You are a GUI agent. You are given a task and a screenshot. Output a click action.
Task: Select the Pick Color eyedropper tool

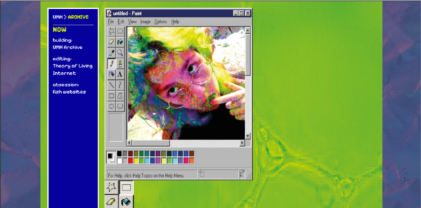112,53
